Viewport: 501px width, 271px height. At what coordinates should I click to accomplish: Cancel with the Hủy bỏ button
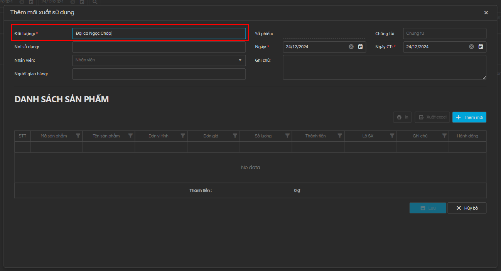(467, 208)
